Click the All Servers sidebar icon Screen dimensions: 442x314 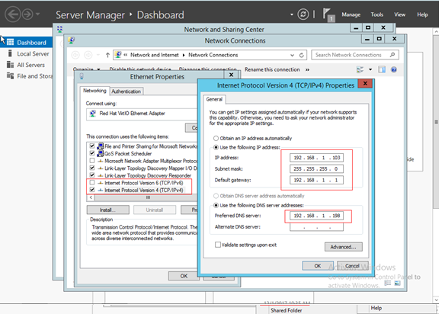[10, 65]
